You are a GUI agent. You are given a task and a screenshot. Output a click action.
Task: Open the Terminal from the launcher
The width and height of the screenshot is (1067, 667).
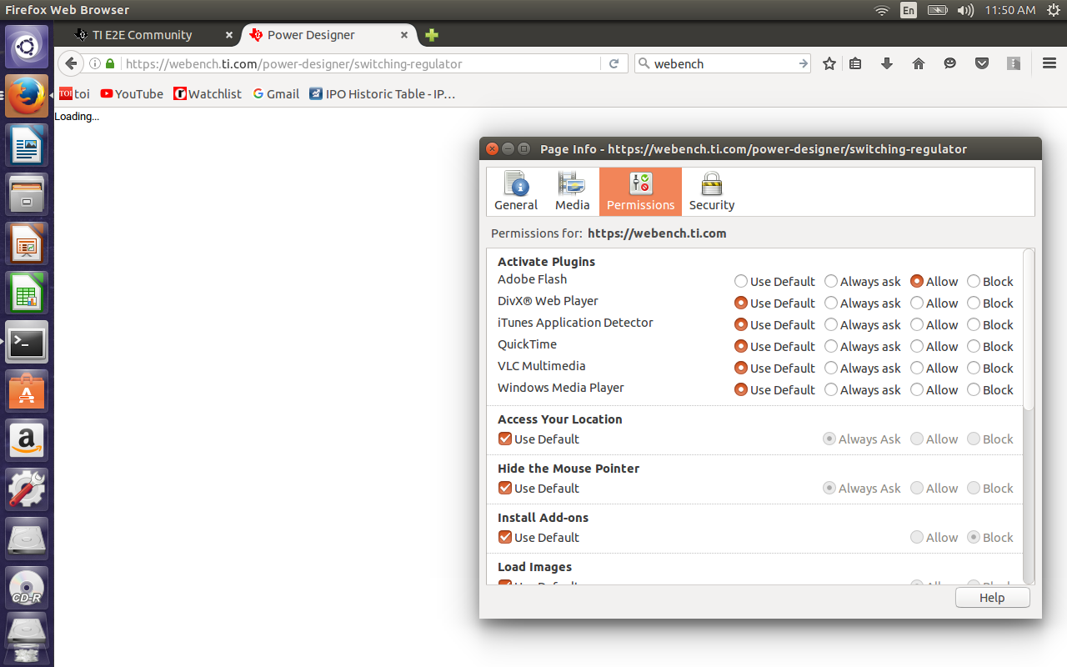pyautogui.click(x=27, y=342)
